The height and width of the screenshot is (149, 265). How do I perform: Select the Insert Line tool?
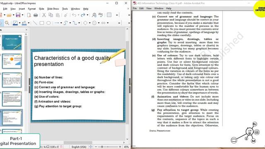pyautogui.click(x=35, y=23)
